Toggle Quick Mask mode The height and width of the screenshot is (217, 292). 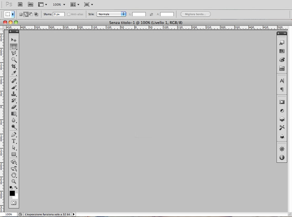click(x=14, y=202)
